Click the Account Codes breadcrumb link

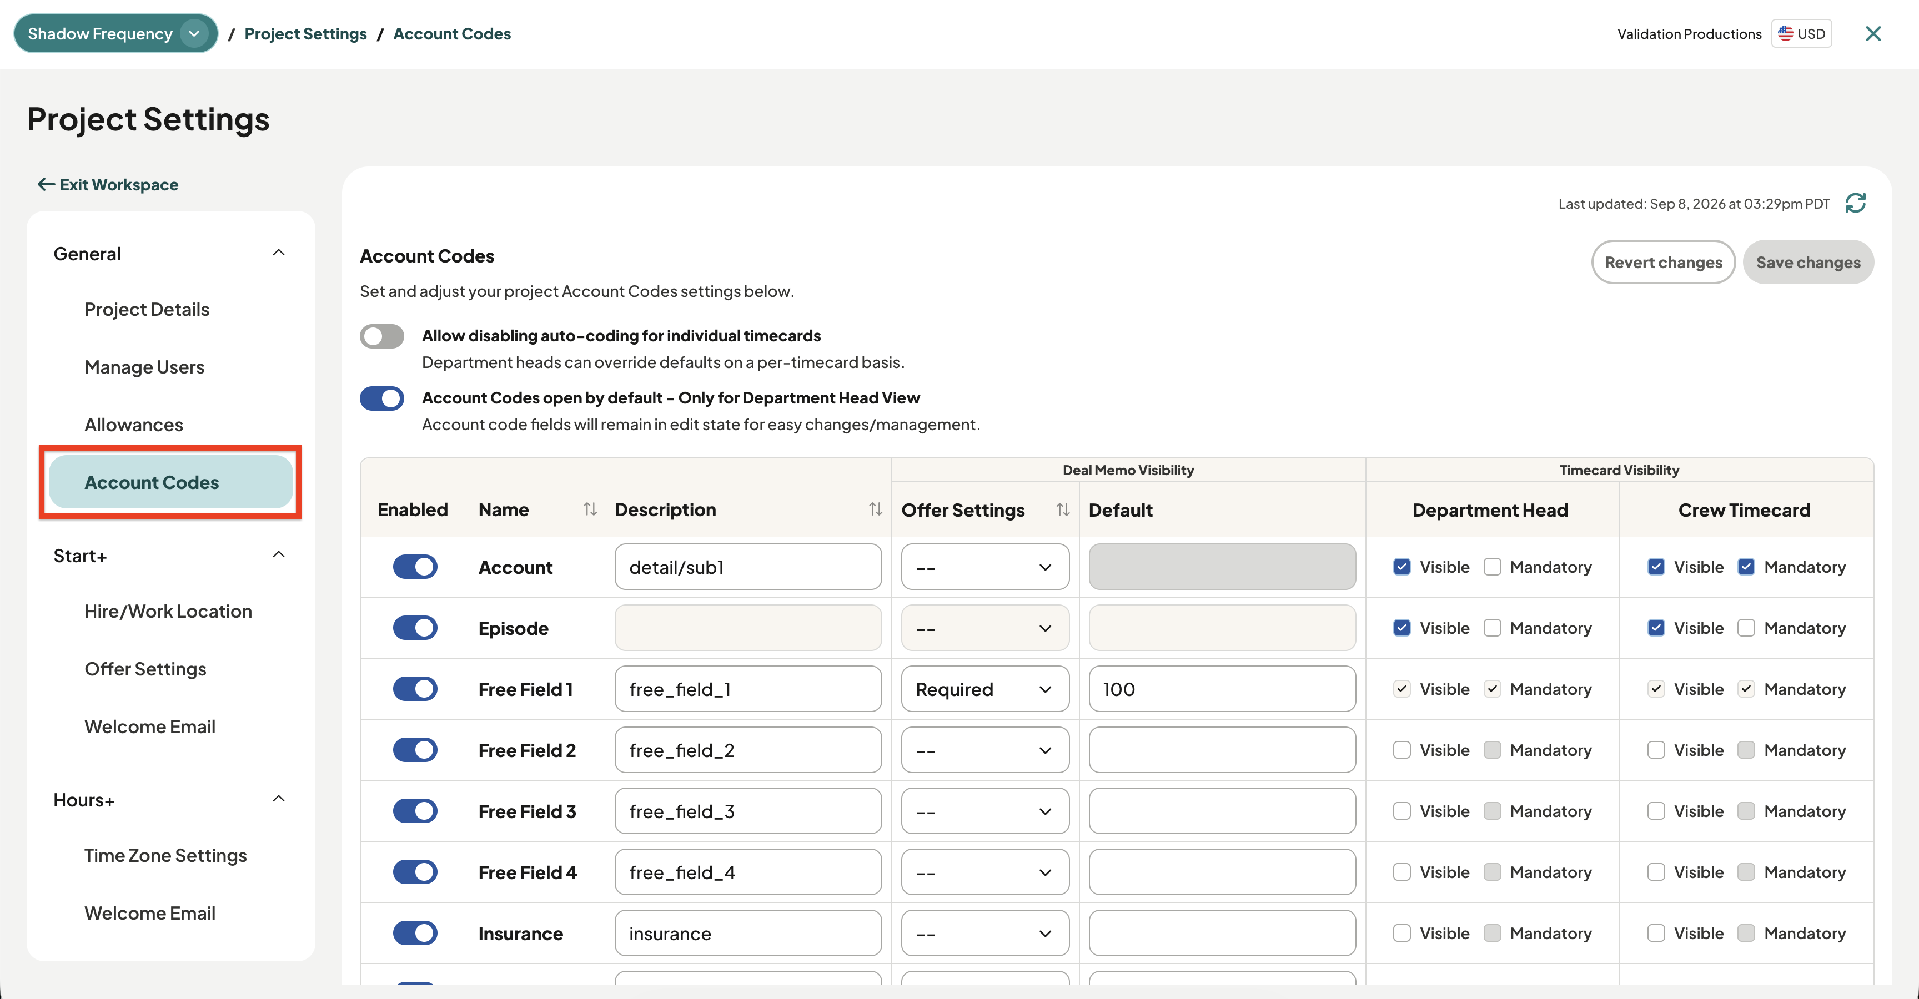451,33
